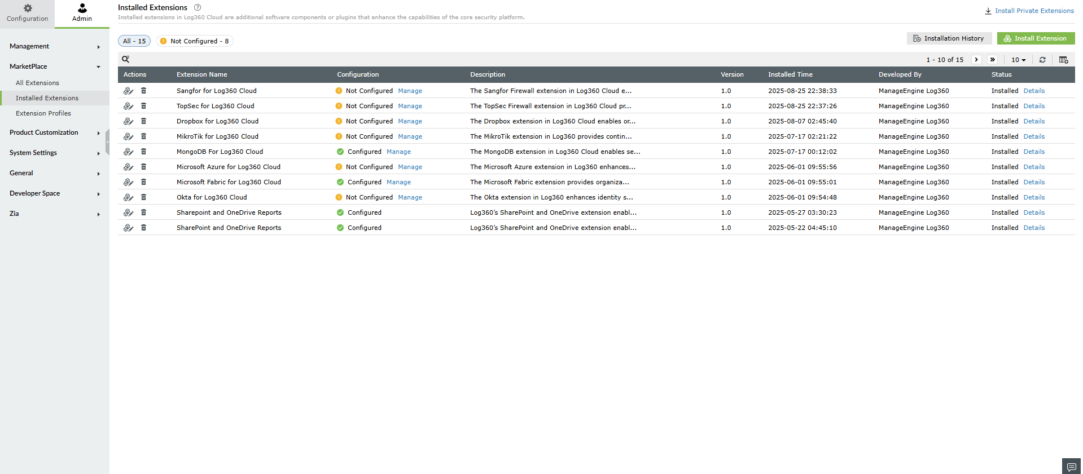Delete the Sangfor for Log360 Cloud extension

click(x=143, y=90)
